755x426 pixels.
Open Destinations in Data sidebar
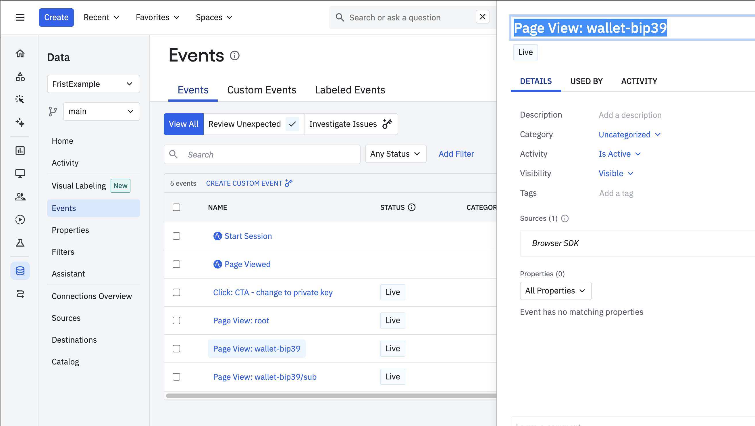tap(74, 340)
